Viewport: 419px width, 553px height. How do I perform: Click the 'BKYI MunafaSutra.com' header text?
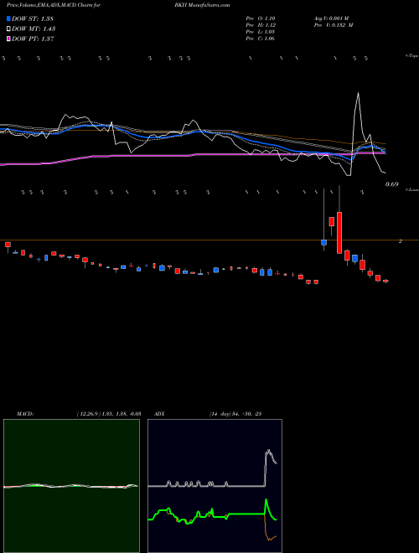(202, 5)
